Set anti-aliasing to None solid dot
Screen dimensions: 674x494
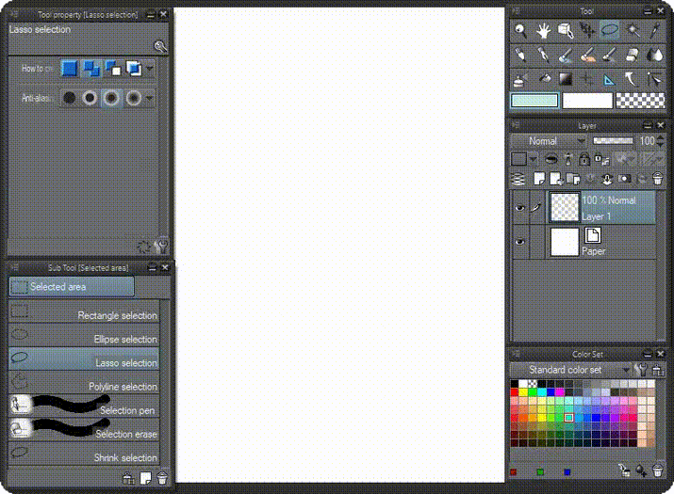69,98
